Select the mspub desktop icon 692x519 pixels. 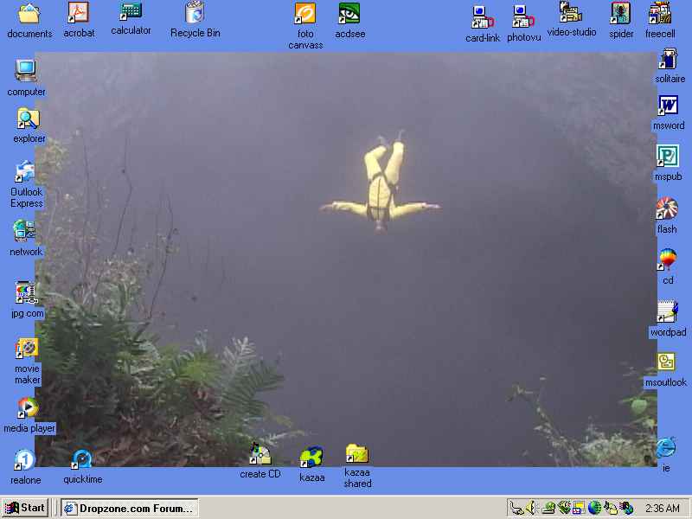pos(667,157)
